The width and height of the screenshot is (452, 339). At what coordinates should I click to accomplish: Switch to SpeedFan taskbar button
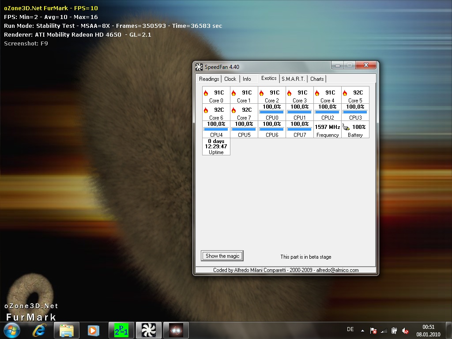pyautogui.click(x=149, y=330)
